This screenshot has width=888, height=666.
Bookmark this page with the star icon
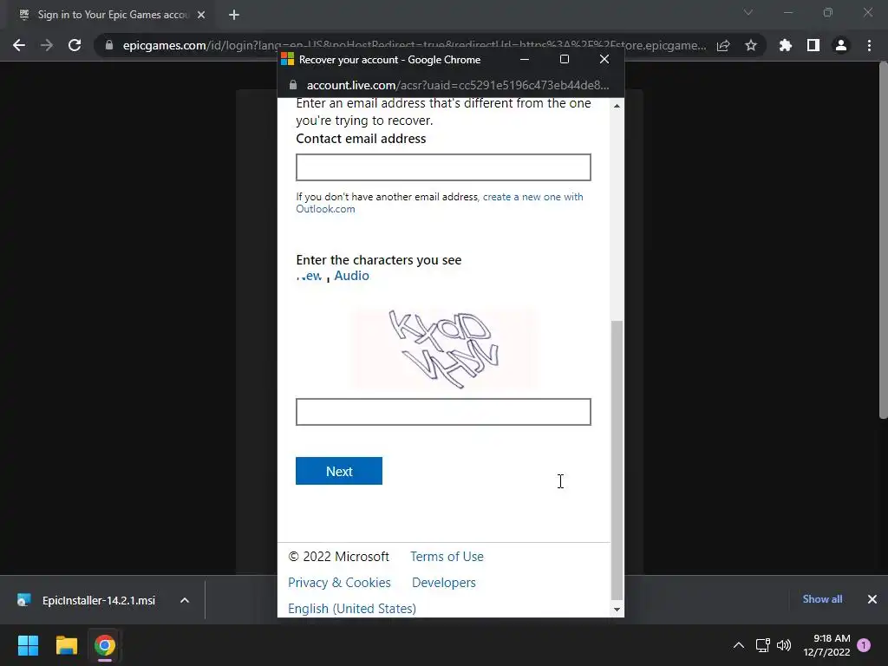coord(751,45)
